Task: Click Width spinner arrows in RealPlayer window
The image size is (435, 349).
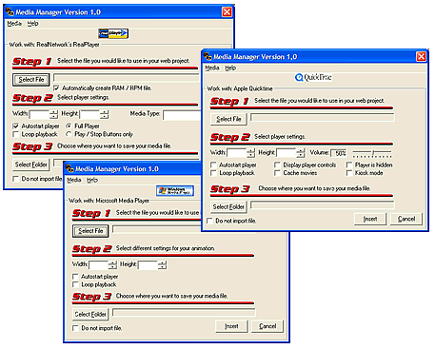Action: [x=54, y=114]
